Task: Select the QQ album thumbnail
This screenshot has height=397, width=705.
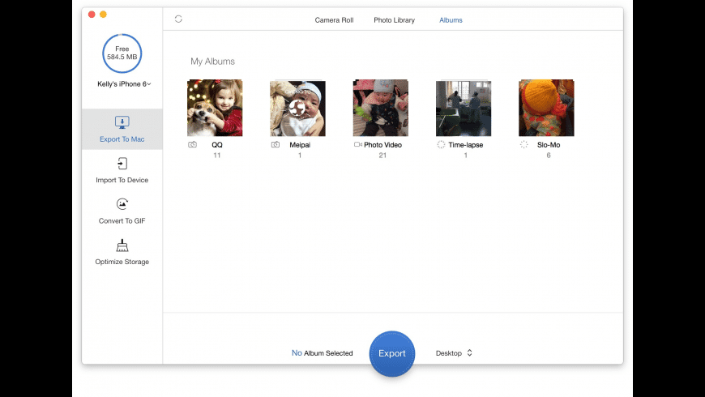Action: [215, 108]
